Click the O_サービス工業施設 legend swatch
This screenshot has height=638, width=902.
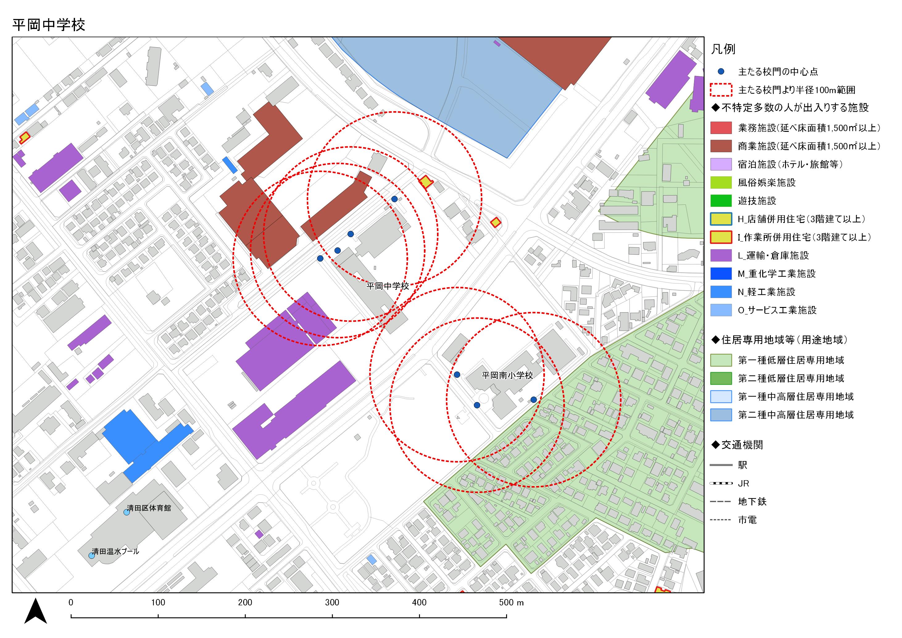pyautogui.click(x=721, y=310)
